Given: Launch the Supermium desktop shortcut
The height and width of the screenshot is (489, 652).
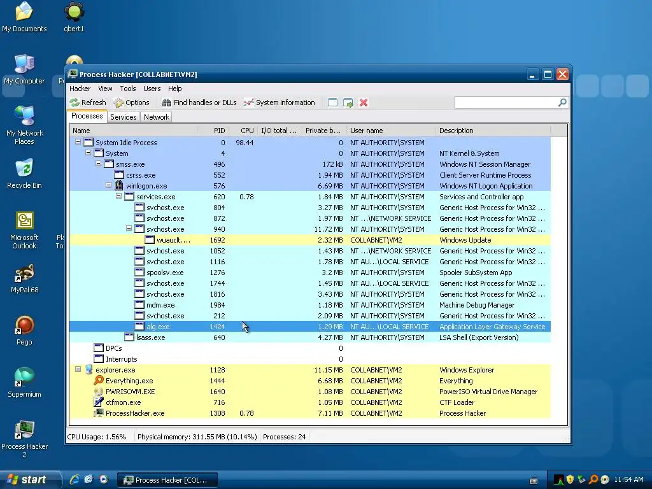Looking at the screenshot, I should point(24,383).
